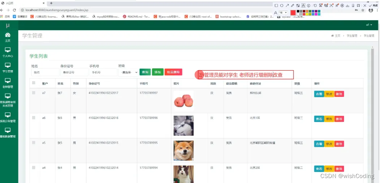Open 班级课程老师关系管理 in the sidebar
Image resolution: width=380 pixels, height=183 pixels.
pos(8,100)
